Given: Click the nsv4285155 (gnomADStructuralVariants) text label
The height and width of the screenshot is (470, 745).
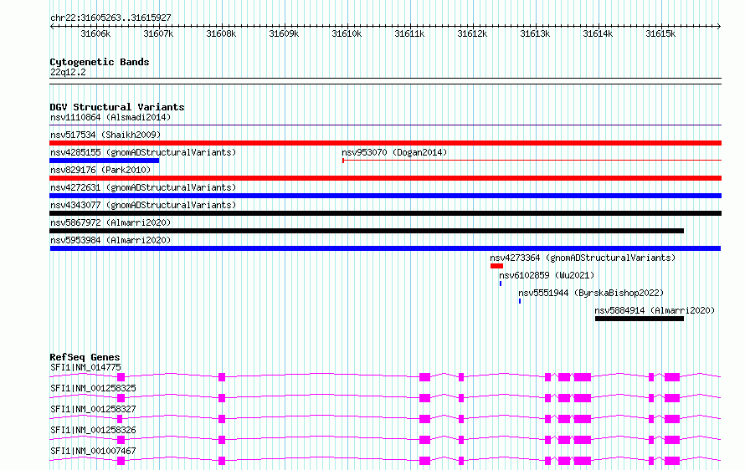Looking at the screenshot, I should pyautogui.click(x=143, y=152).
